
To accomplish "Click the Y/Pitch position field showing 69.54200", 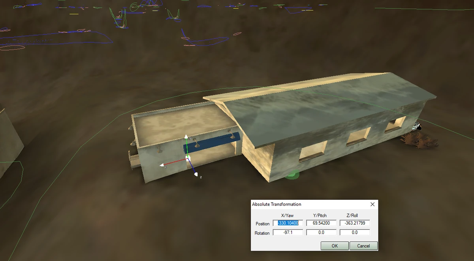I will point(321,223).
